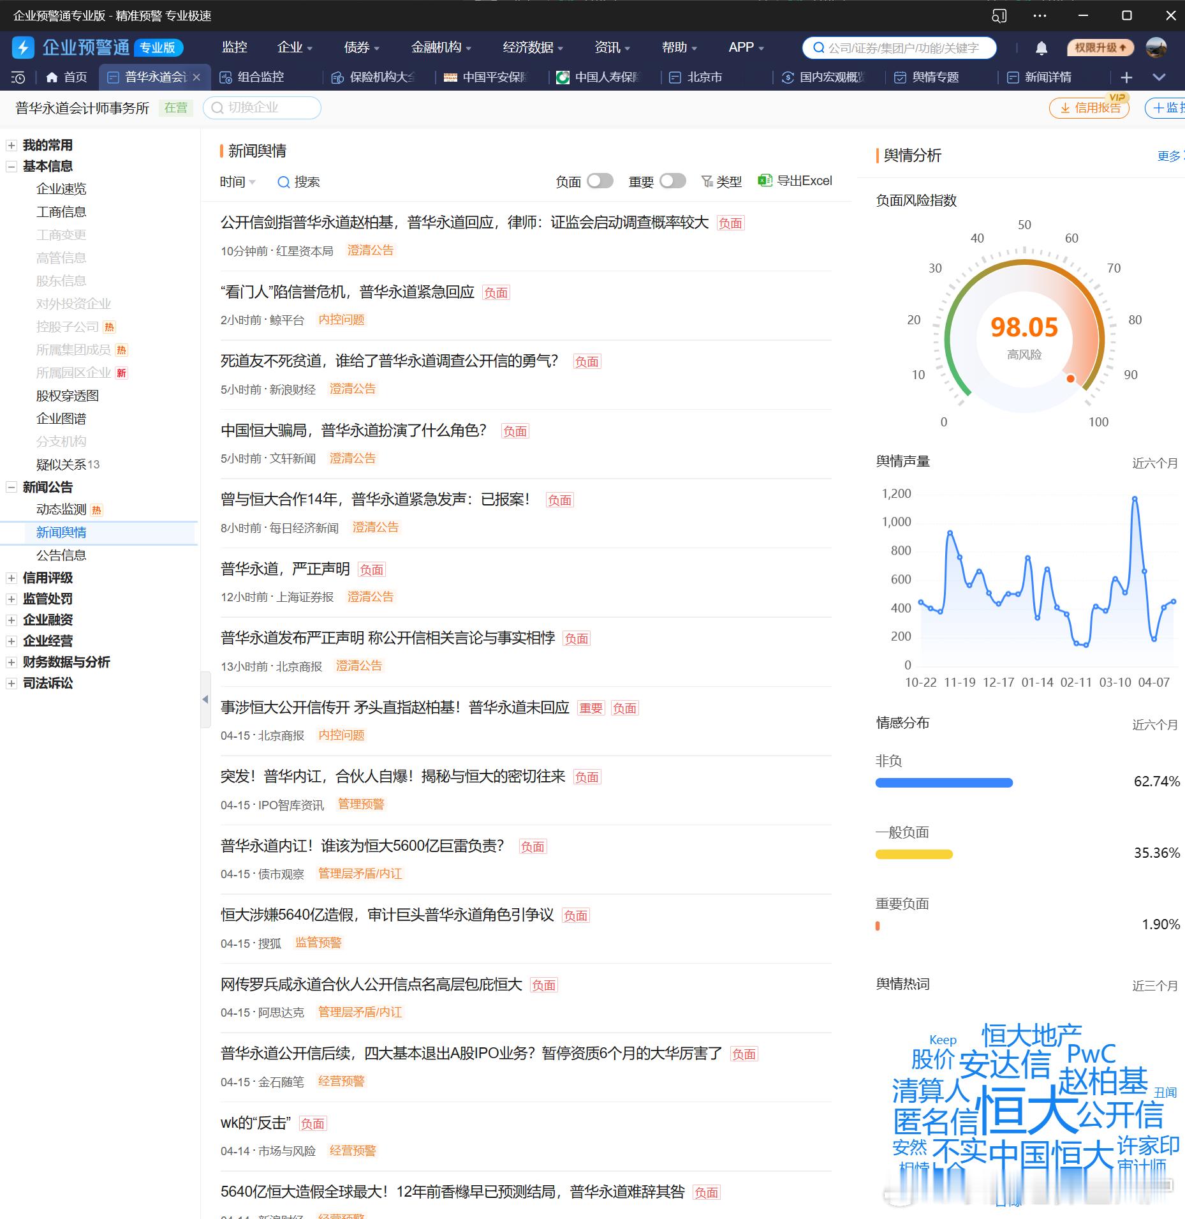Click the 重要 tag on 事涉恒大公开信 news

coord(591,708)
